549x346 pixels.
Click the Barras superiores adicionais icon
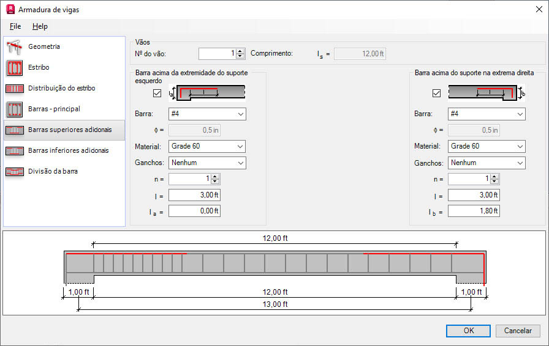pos(14,130)
